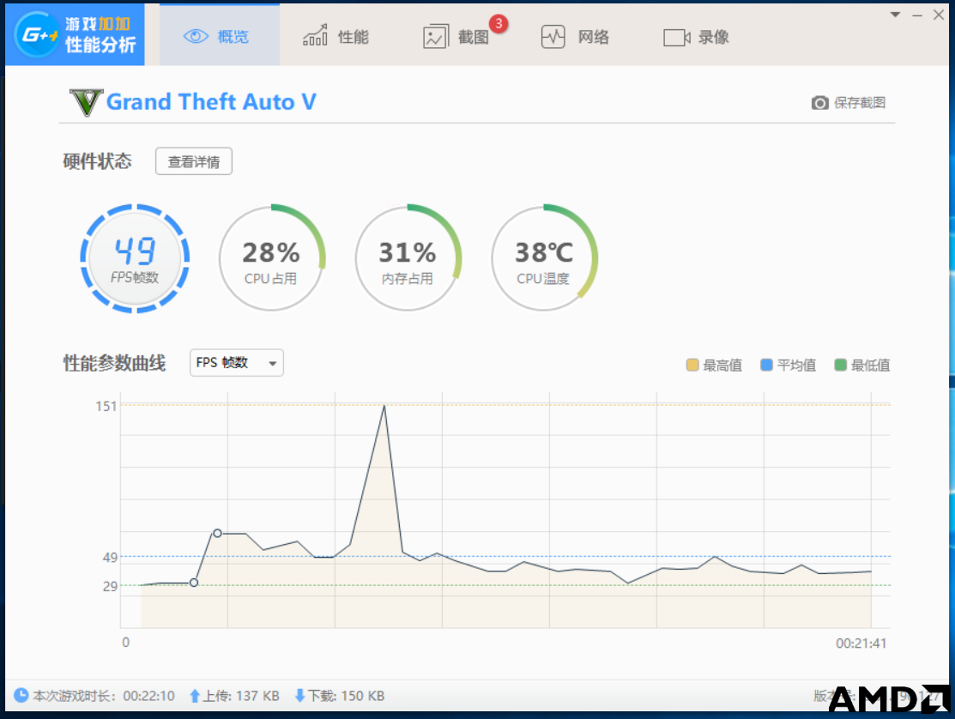Click the 28% CPU占用 gauge

272,258
